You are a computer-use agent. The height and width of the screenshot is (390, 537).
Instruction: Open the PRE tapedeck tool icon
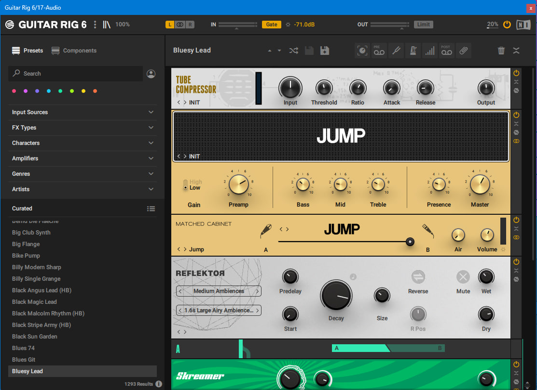coord(379,51)
